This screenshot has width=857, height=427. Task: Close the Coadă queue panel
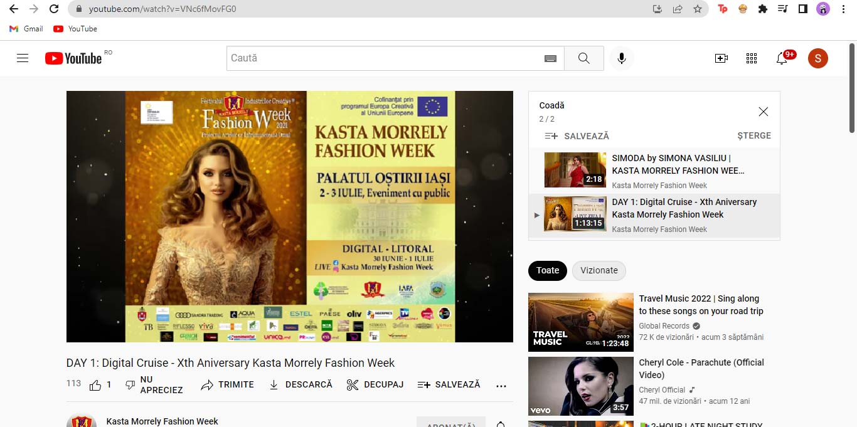(x=763, y=112)
